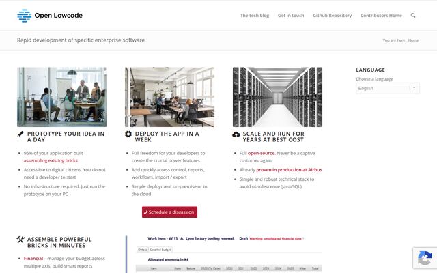Open the English language dropdown

[x=388, y=88]
